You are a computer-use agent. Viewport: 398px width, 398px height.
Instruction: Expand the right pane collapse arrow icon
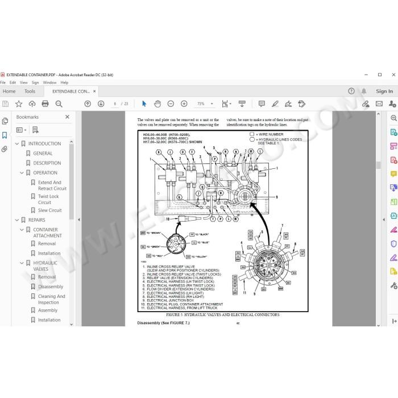pyautogui.click(x=394, y=321)
